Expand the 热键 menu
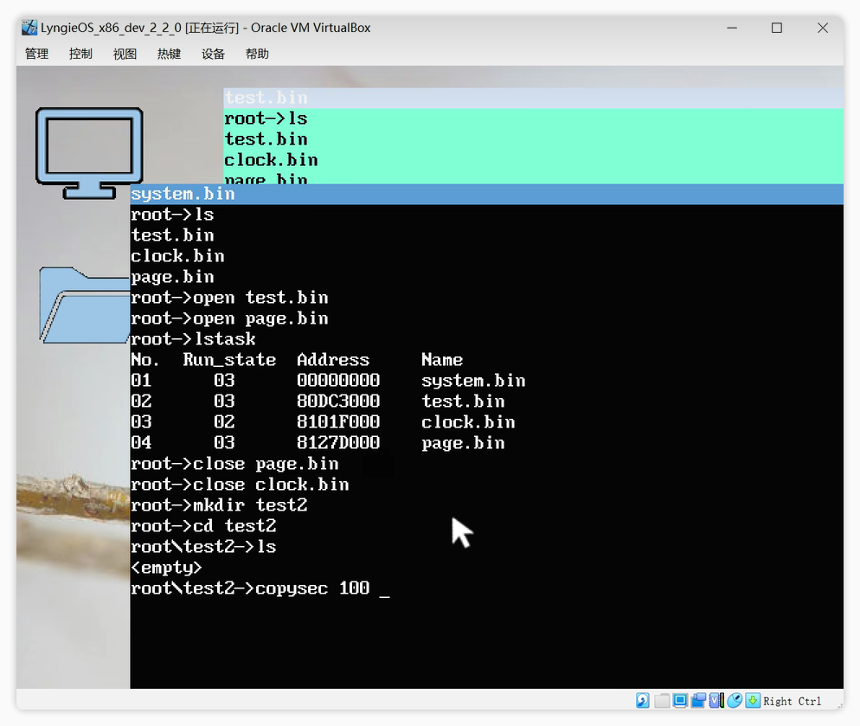This screenshot has width=860, height=726. (169, 54)
